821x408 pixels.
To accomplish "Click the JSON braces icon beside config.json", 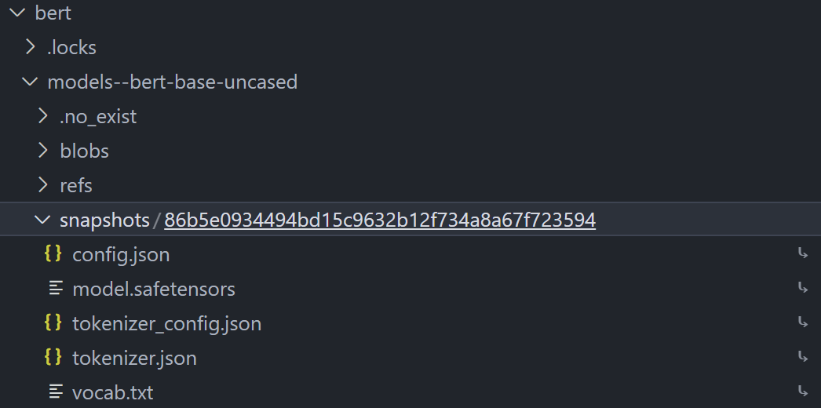I will coord(53,254).
